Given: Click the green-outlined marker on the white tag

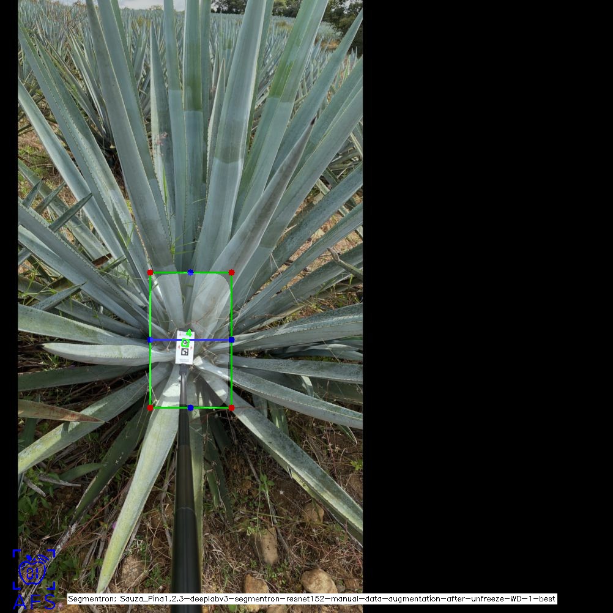Looking at the screenshot, I should pyautogui.click(x=185, y=343).
